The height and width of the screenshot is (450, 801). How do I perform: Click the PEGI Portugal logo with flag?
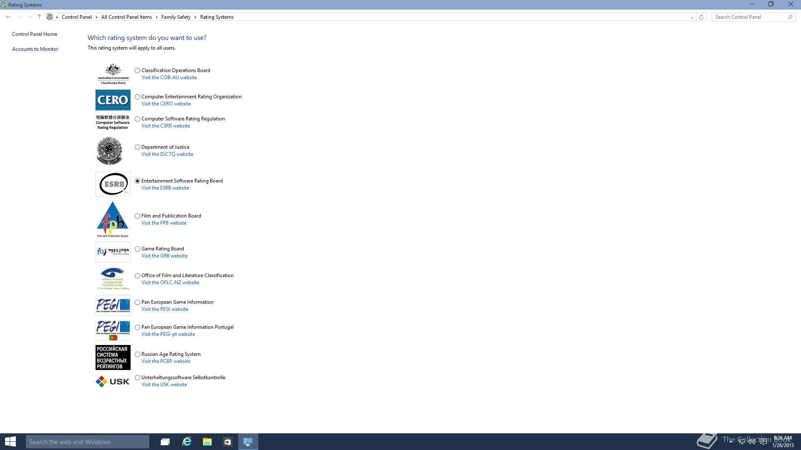[113, 330]
